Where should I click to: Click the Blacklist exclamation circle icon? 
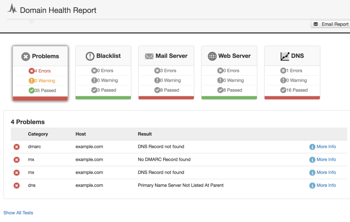[x=90, y=56]
